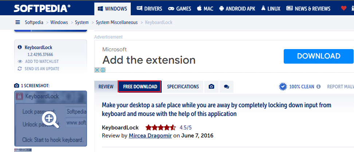Click System breadcrumb link
354x152 pixels.
[82, 22]
